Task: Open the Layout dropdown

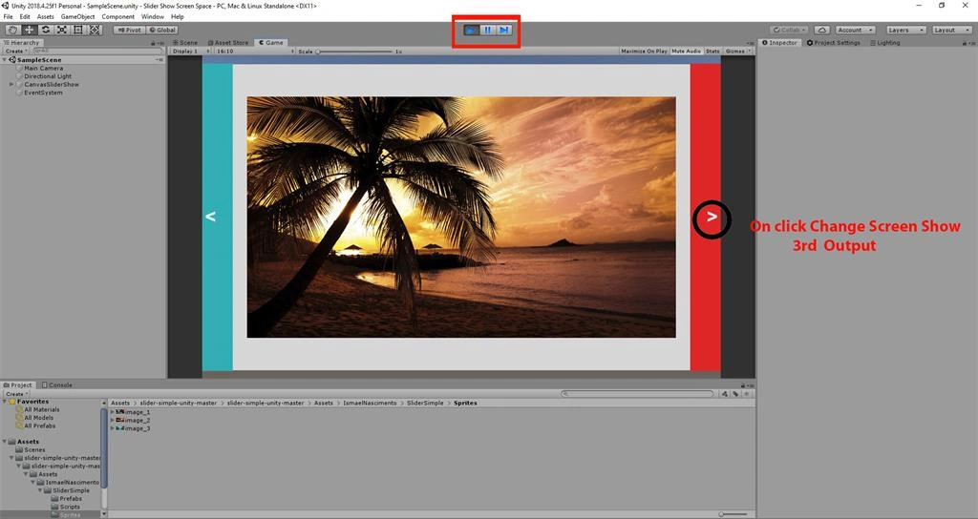Action: pyautogui.click(x=952, y=30)
